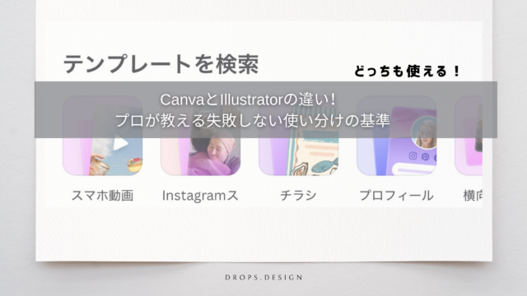Screen dimensions: 527x296
Task: Open the プロフィール template thumbnail
Action: click(397, 135)
